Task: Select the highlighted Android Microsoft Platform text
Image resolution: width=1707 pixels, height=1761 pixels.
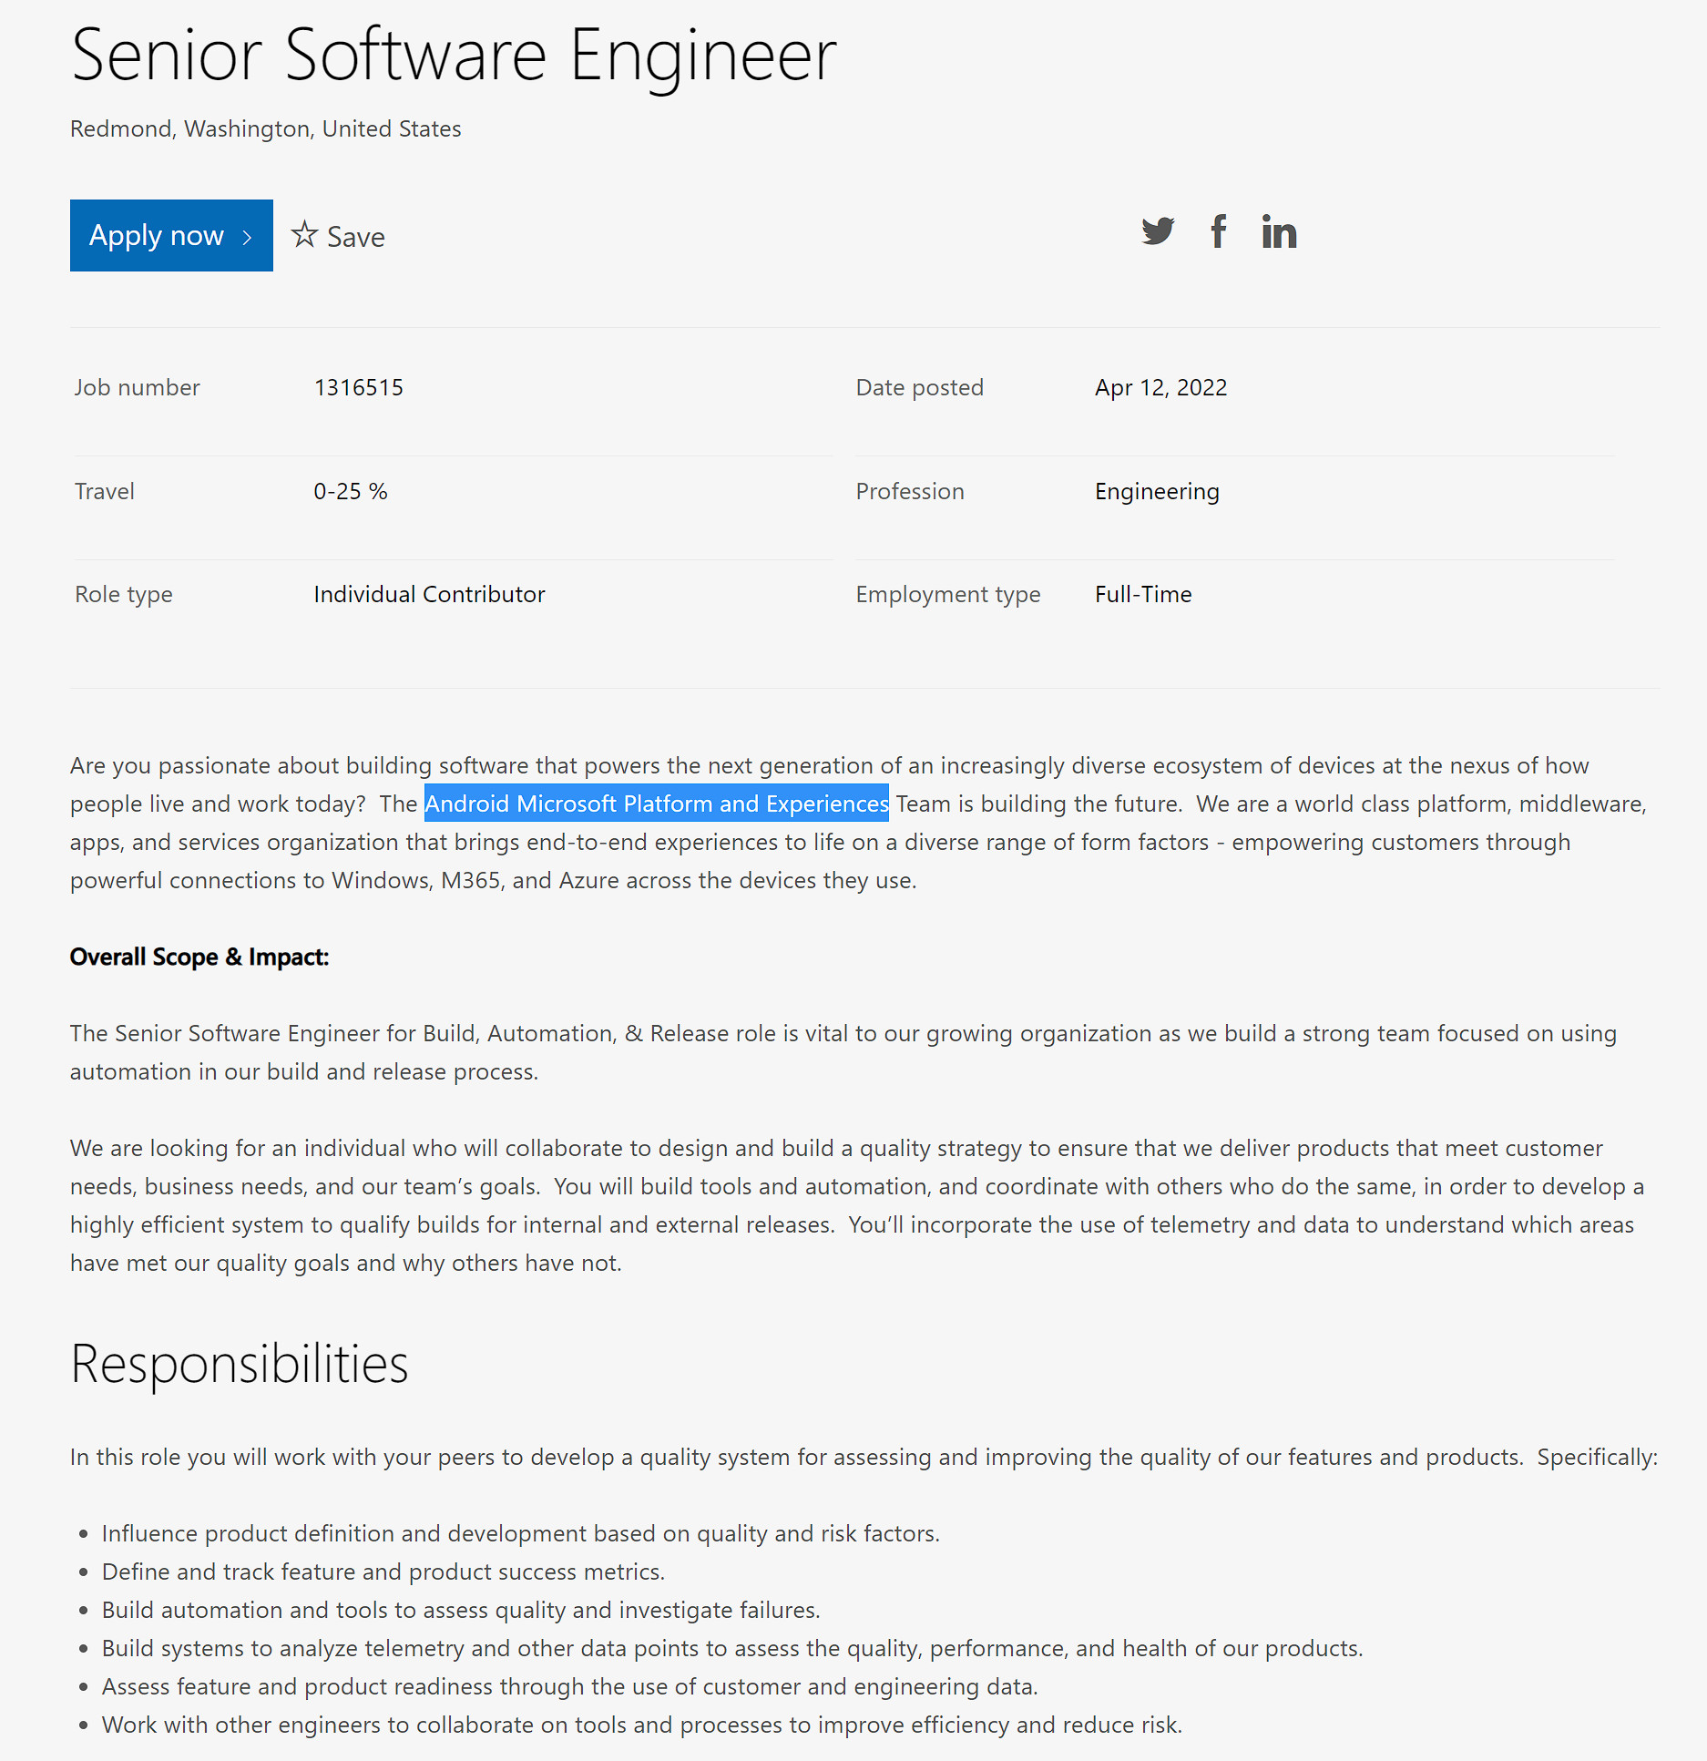Action: [x=657, y=804]
